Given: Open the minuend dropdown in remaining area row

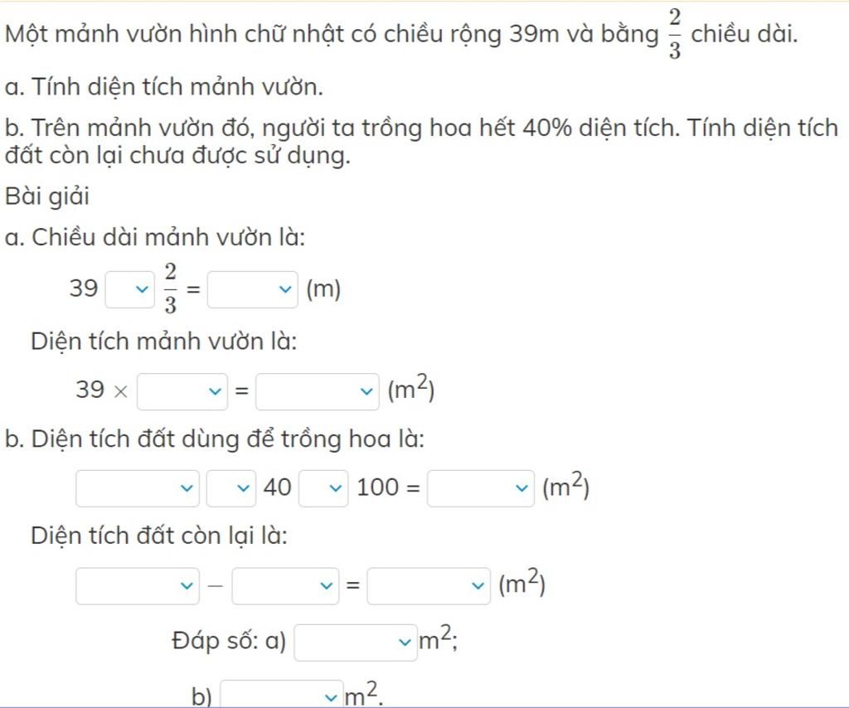Looking at the screenshot, I should (x=138, y=585).
